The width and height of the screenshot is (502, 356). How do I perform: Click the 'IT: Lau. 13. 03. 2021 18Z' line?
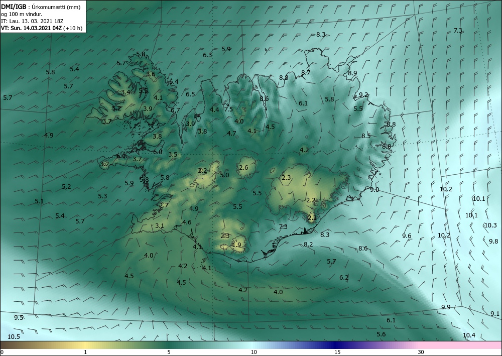pyautogui.click(x=32, y=21)
